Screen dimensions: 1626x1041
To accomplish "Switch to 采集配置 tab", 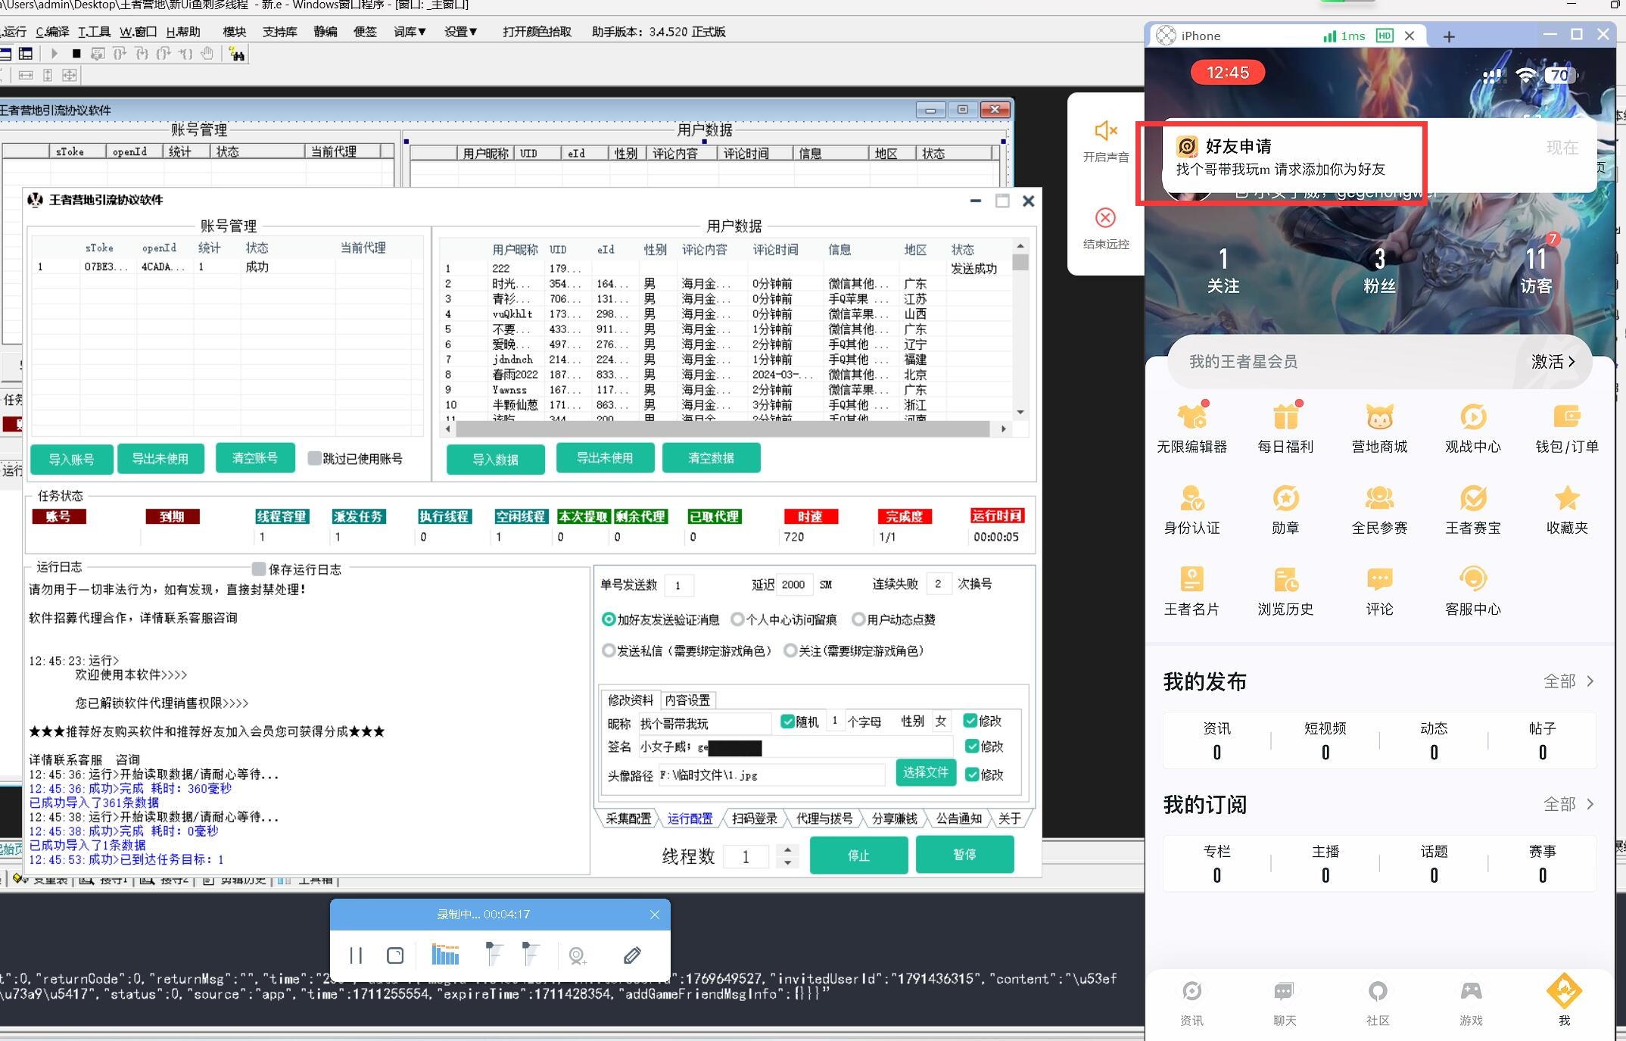I will pos(628,818).
